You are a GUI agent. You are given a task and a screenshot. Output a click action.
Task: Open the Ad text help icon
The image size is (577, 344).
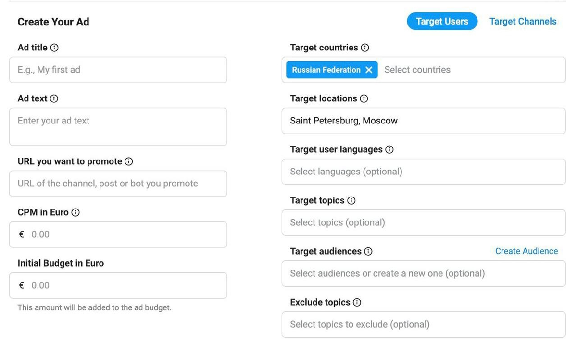coord(54,99)
